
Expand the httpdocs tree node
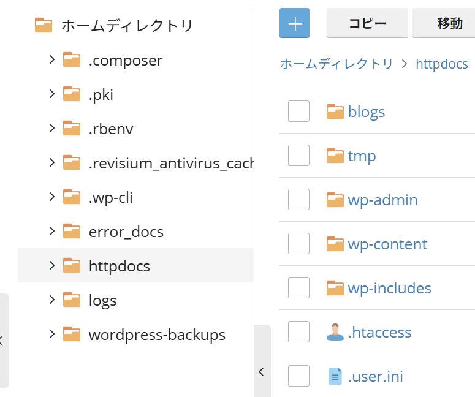pyautogui.click(x=52, y=265)
